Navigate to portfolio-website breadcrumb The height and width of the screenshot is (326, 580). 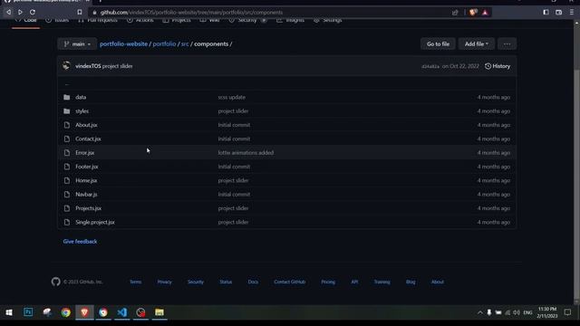(x=123, y=44)
